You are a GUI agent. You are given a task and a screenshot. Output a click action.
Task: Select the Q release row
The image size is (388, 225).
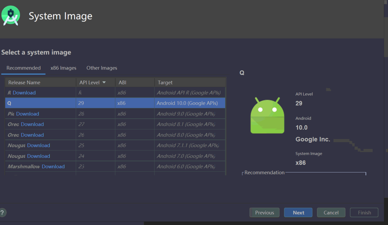point(115,103)
